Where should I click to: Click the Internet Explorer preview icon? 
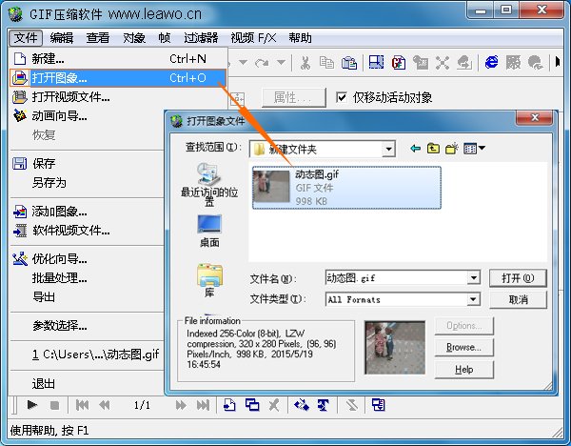tap(492, 62)
